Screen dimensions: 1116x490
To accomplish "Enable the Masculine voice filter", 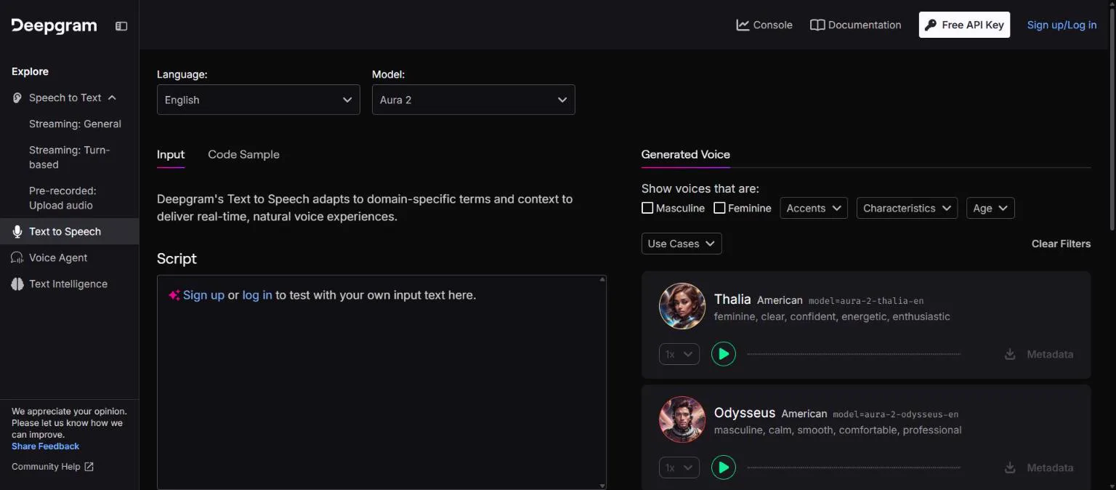I will (647, 208).
